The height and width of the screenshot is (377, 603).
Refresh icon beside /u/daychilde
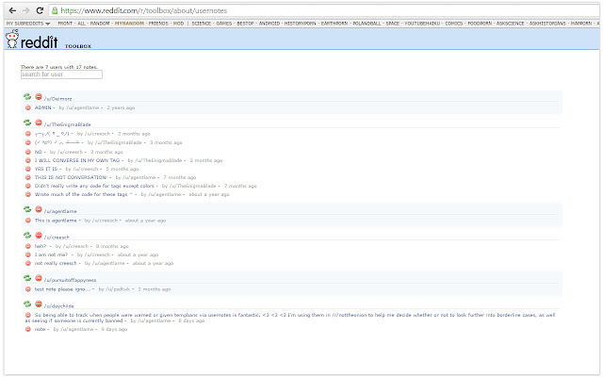[x=27, y=303]
